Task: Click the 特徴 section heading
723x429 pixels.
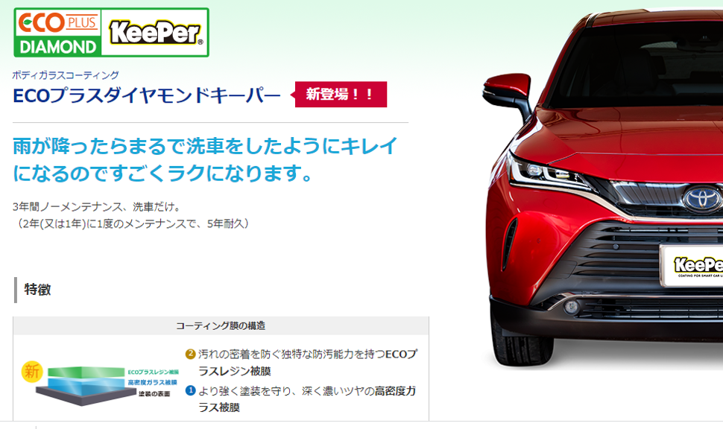Action: (37, 290)
